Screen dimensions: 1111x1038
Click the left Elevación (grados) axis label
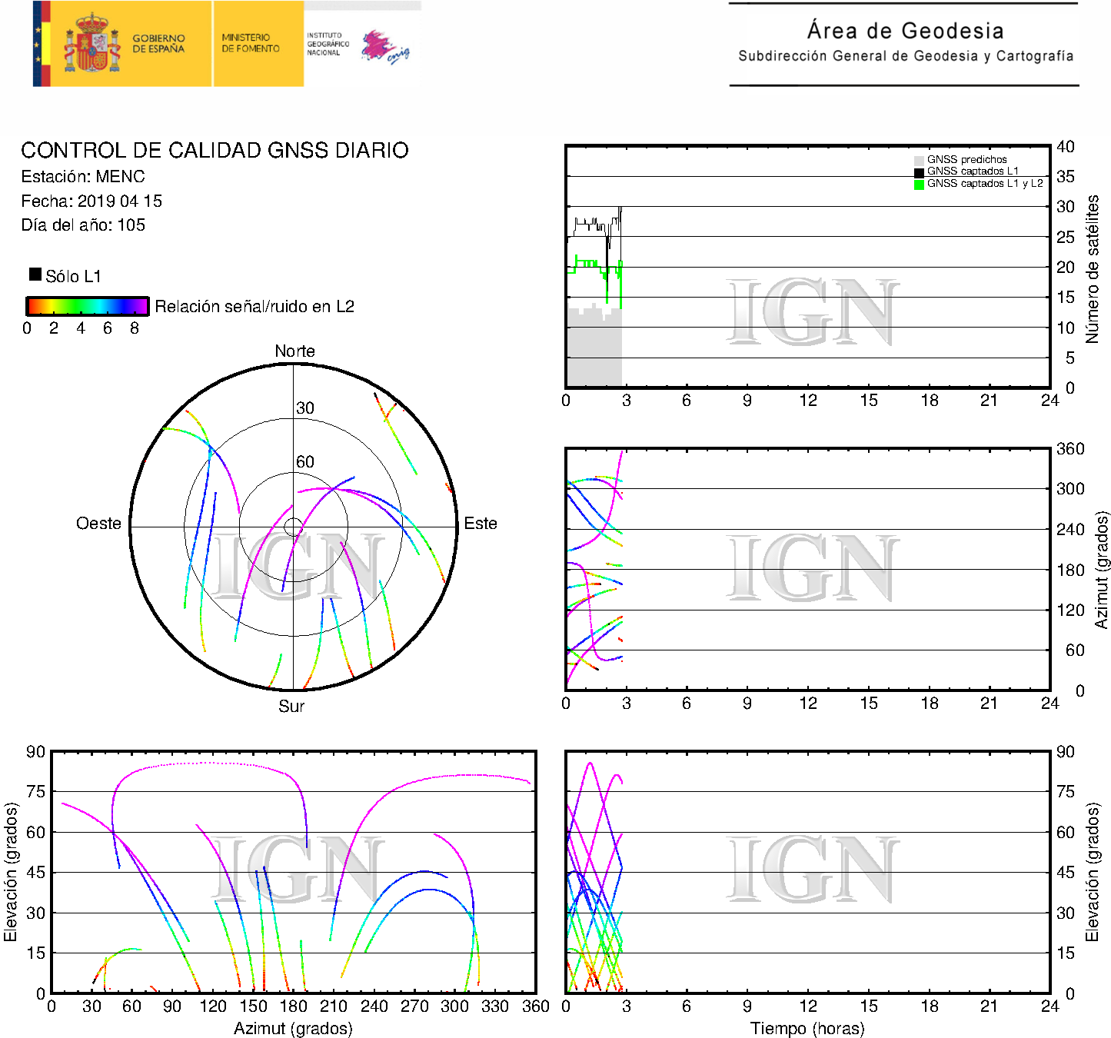(x=11, y=872)
